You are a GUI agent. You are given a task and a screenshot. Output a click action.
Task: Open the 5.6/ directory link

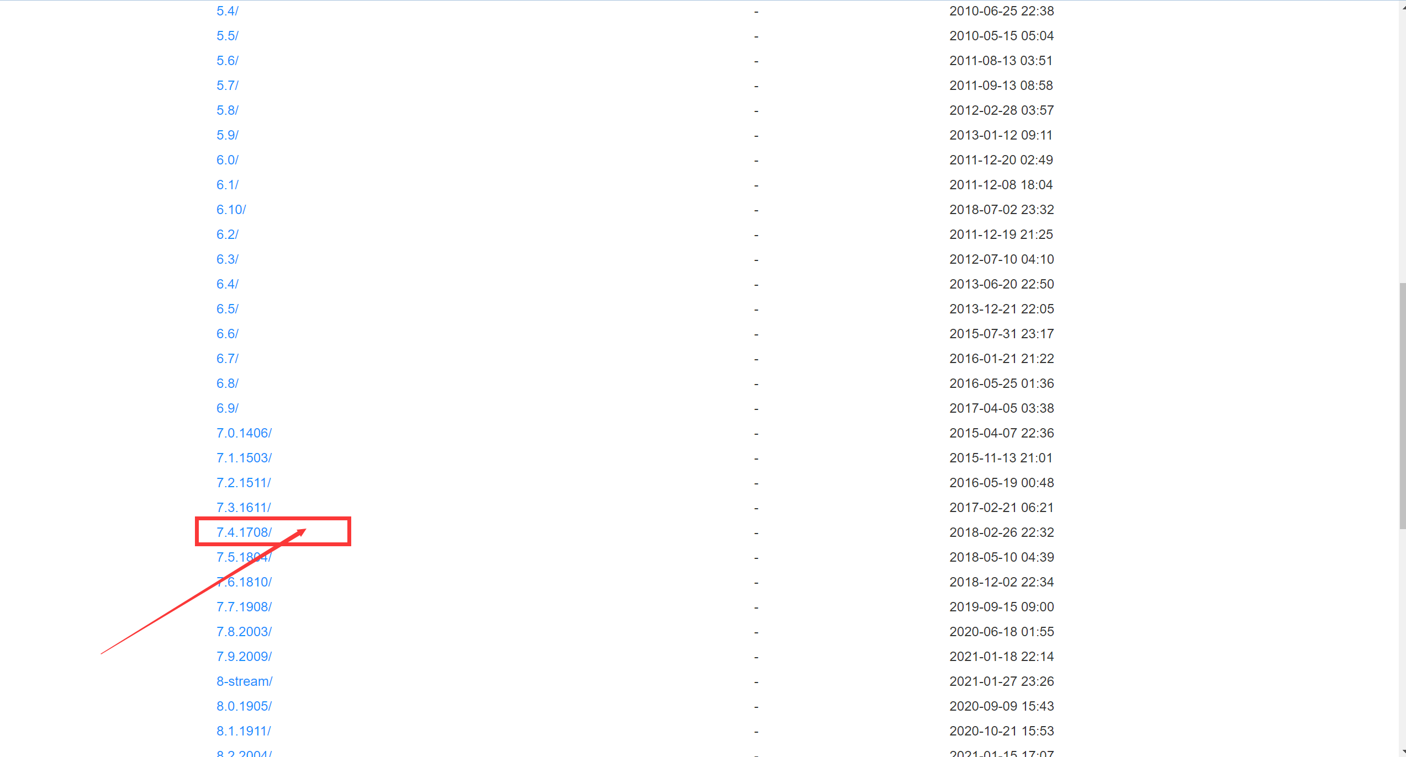coord(227,61)
